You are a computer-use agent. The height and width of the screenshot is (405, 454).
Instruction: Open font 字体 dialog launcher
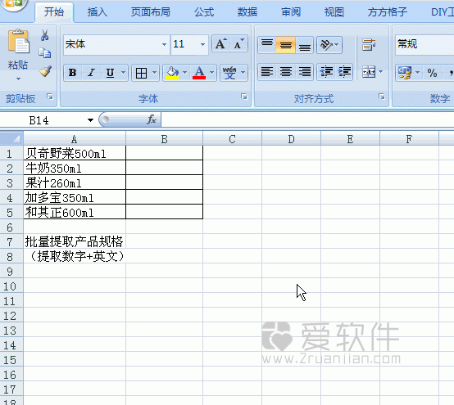[x=244, y=97]
